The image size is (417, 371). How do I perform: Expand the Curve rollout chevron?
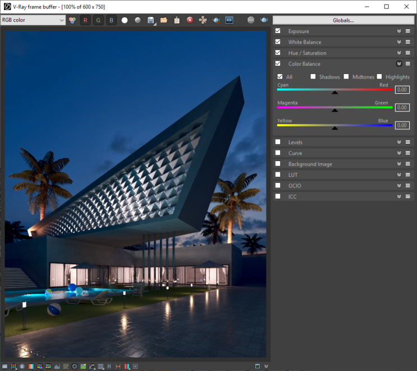click(399, 153)
